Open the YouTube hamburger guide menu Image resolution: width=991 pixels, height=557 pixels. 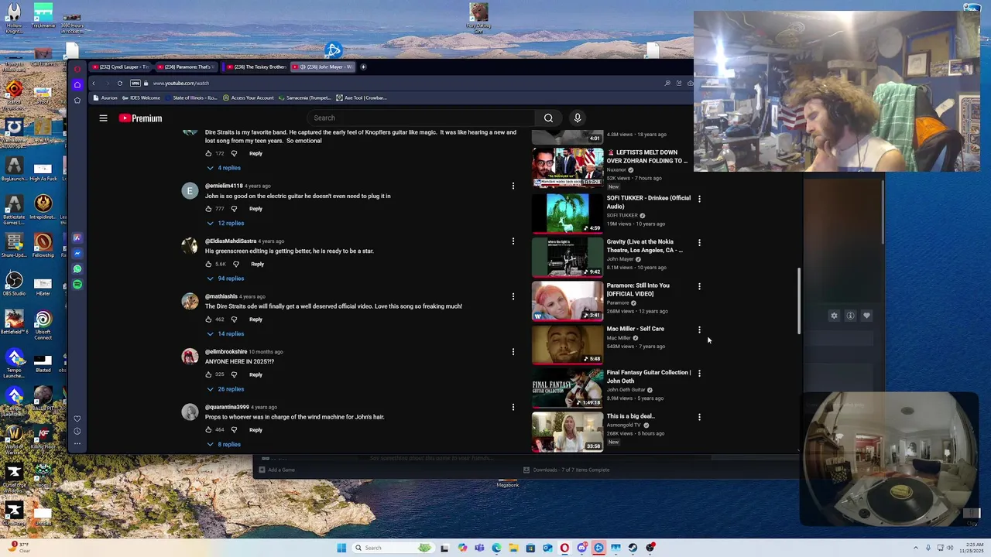103,118
